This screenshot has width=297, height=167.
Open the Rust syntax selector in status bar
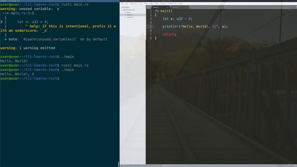[292, 166]
